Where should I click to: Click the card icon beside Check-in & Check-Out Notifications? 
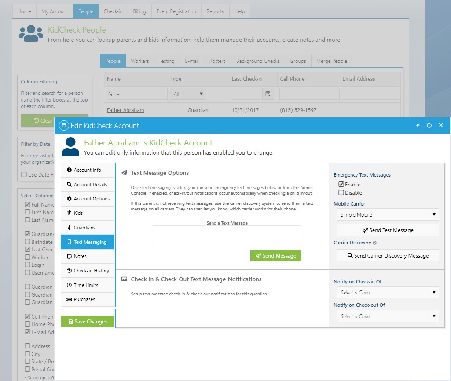tap(124, 279)
